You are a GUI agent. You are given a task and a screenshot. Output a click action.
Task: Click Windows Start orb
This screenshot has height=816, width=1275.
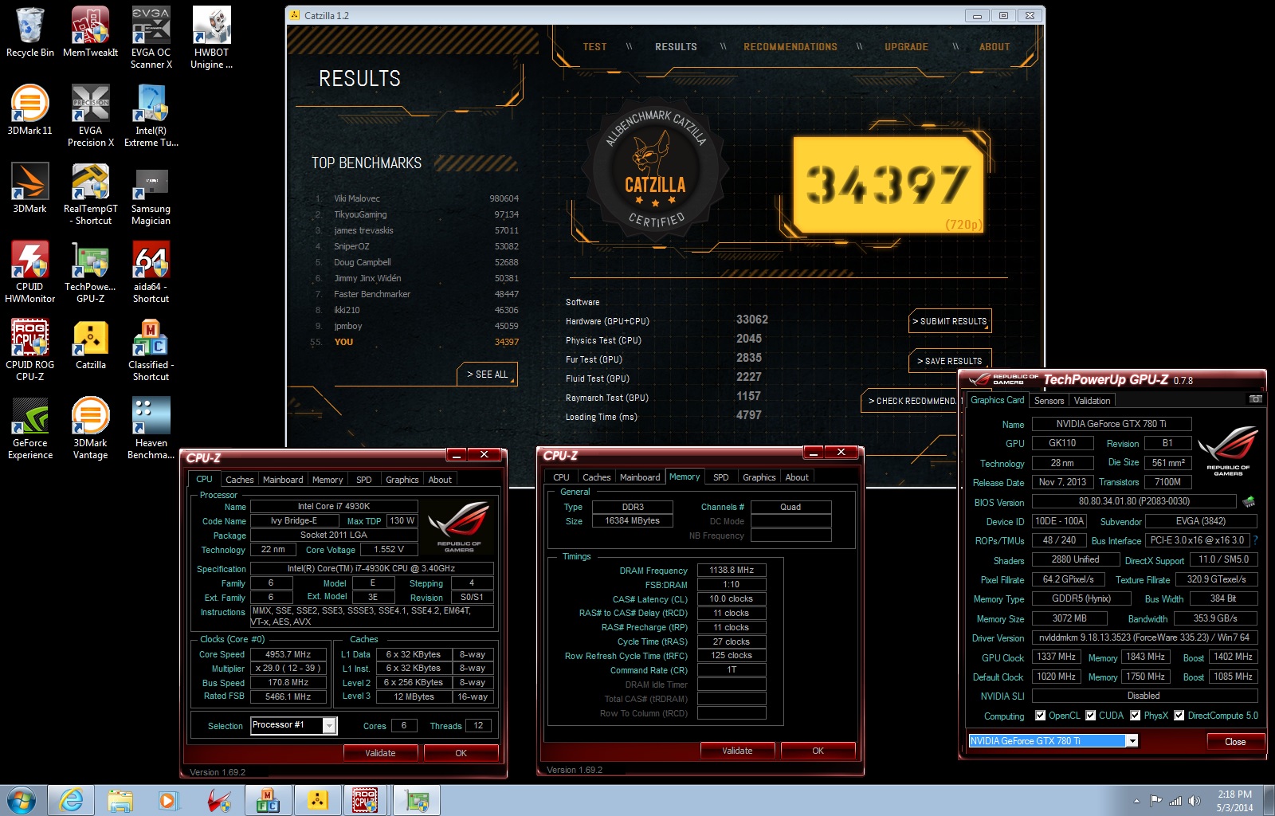(x=22, y=800)
